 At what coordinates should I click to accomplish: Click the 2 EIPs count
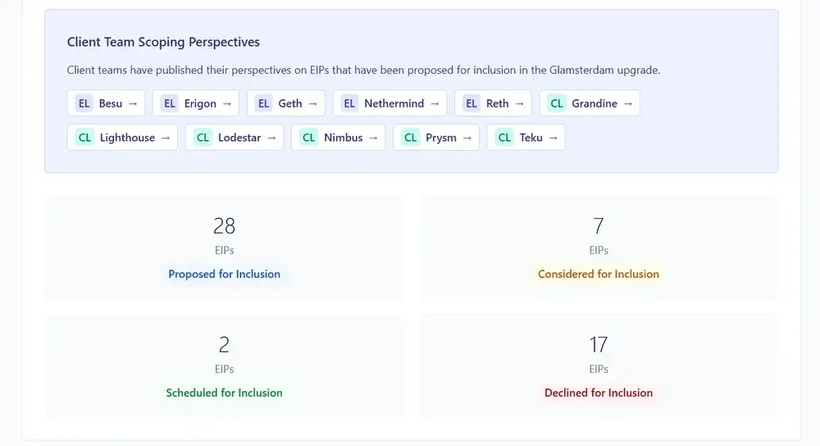click(x=224, y=344)
